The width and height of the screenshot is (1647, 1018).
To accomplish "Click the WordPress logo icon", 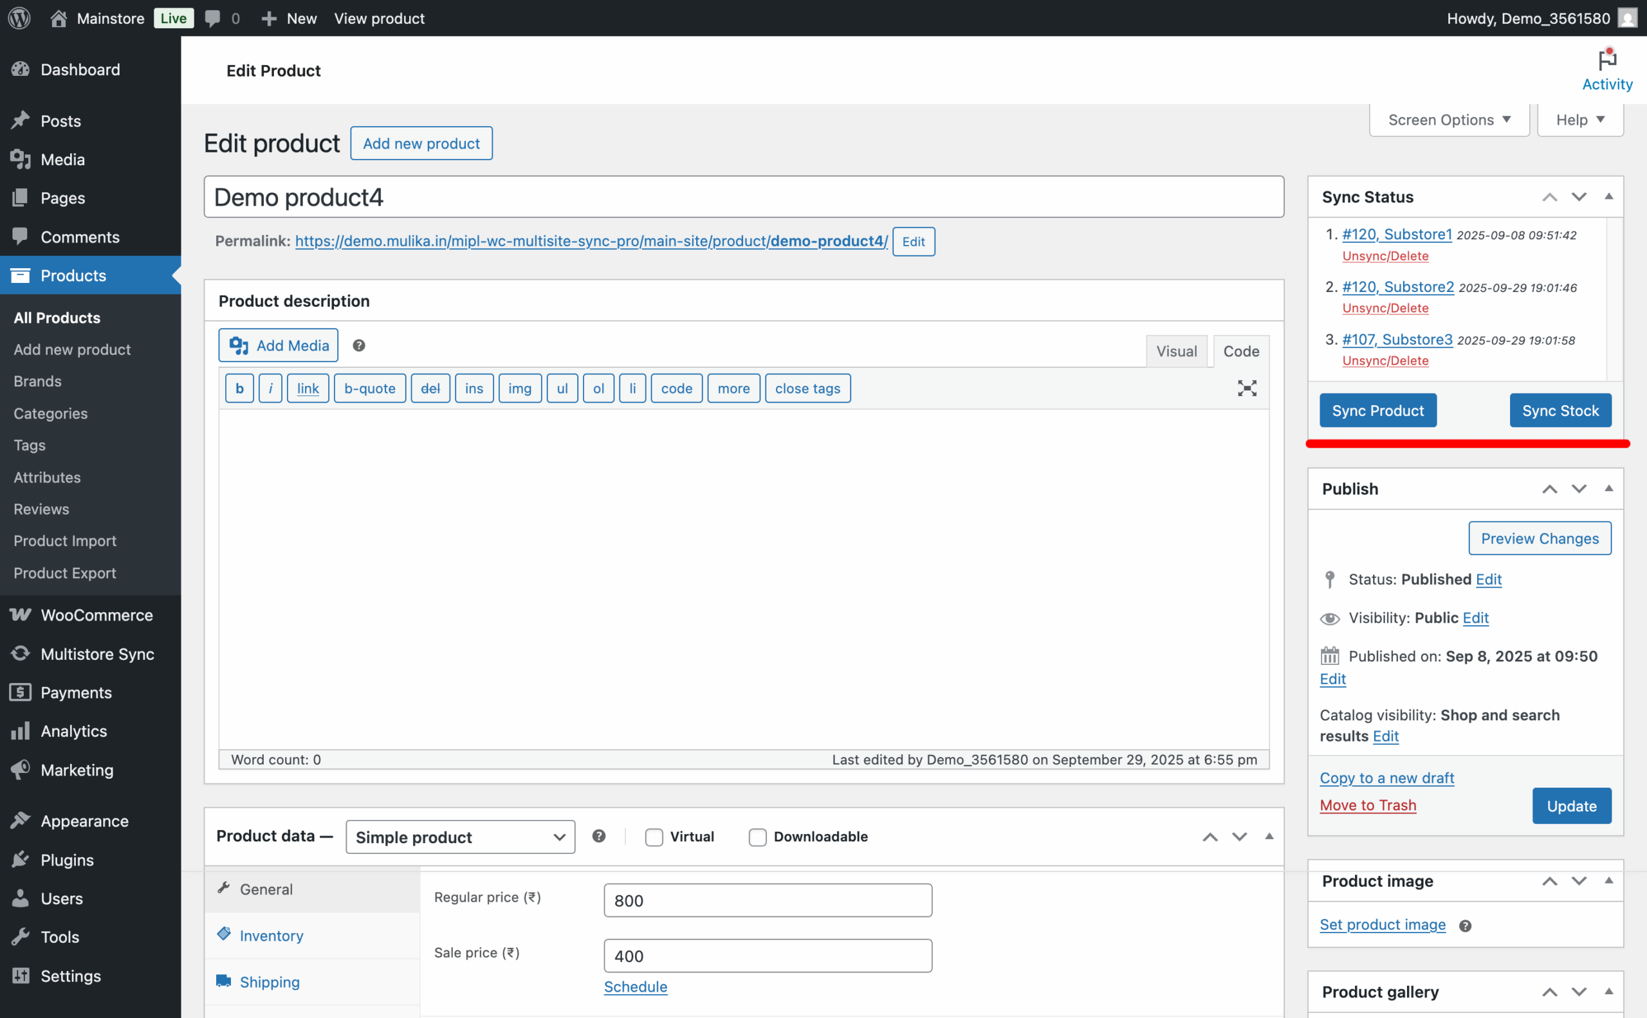I will [x=19, y=18].
